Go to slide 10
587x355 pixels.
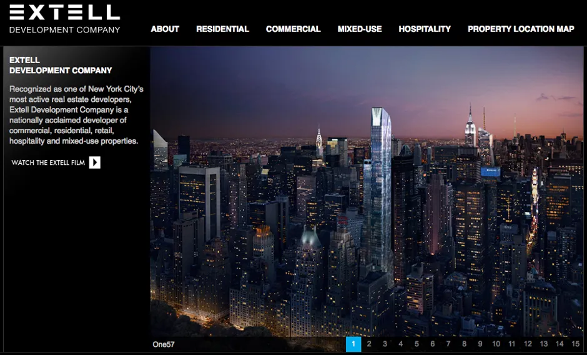click(496, 344)
